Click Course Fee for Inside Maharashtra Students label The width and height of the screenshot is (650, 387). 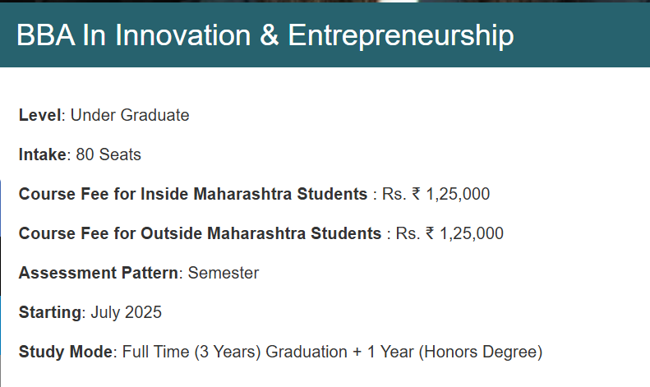click(193, 194)
